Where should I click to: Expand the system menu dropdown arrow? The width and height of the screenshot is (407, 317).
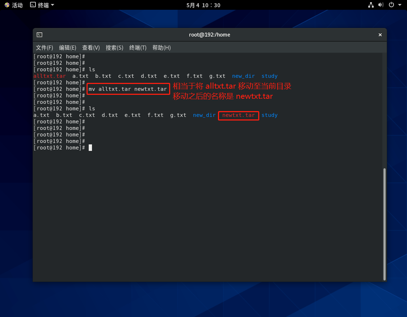(x=400, y=5)
